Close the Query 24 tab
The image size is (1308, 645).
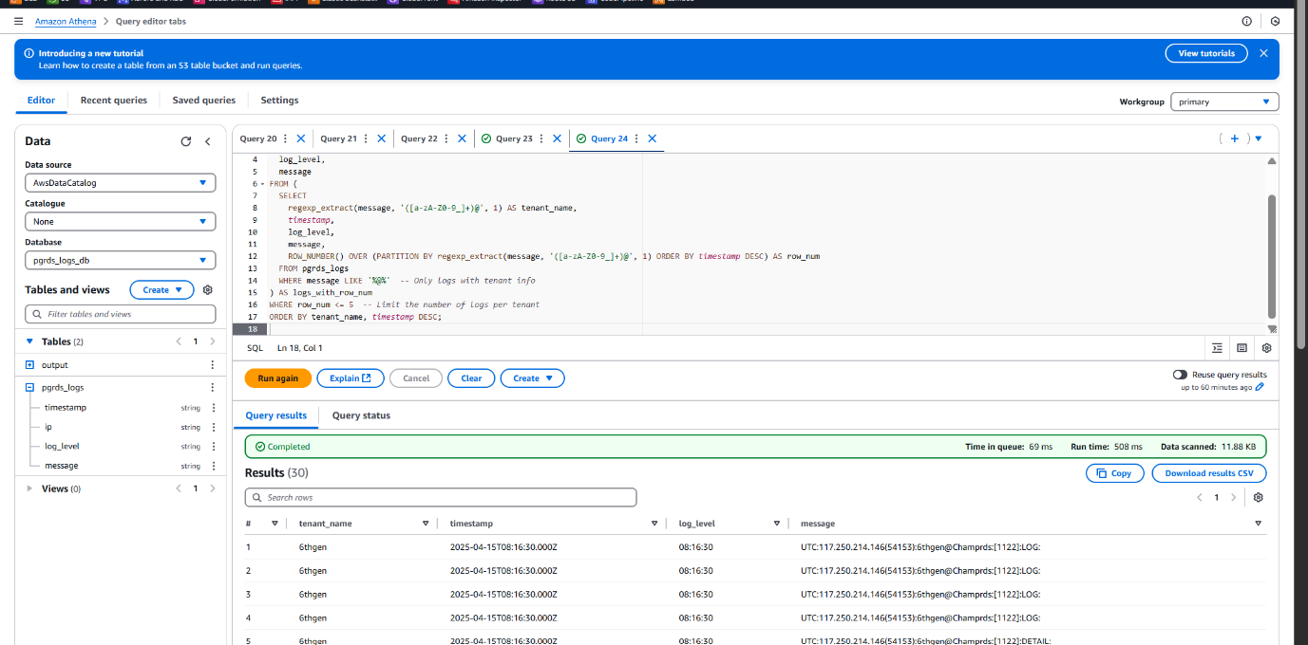click(x=652, y=138)
